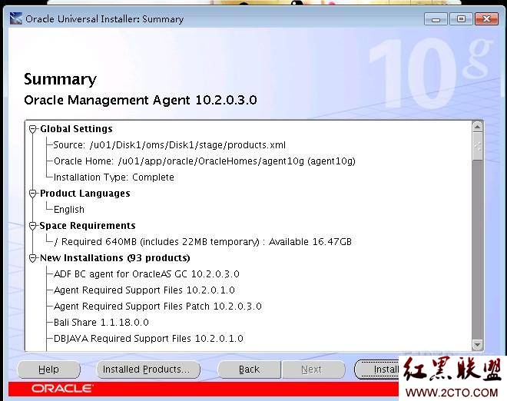Image resolution: width=507 pixels, height=401 pixels.
Task: Collapse the Space Requirements tree node
Action: pos(33,226)
